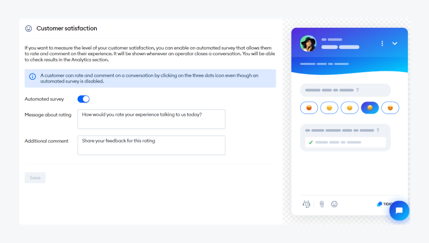Open the emoji picker in chat toolbar

point(334,204)
